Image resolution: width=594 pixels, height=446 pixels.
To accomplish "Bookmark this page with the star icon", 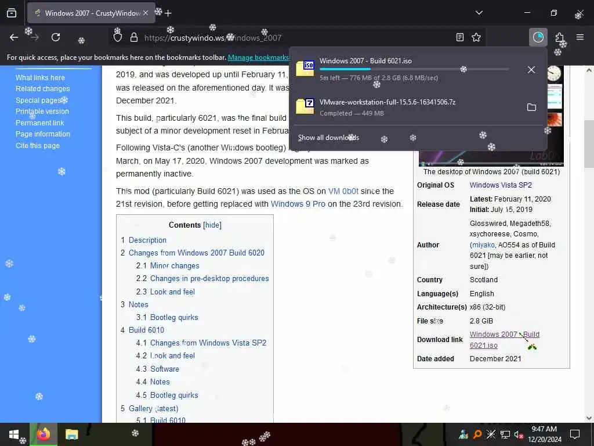I will (x=476, y=37).
